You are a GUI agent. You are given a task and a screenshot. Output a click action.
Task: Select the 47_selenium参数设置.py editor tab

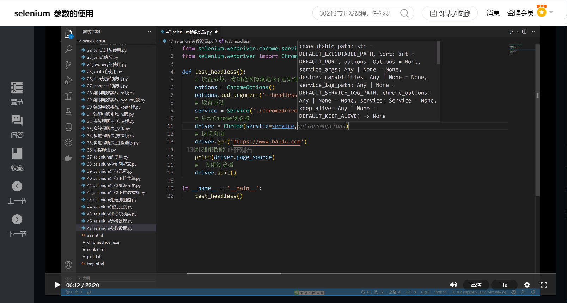(x=189, y=32)
